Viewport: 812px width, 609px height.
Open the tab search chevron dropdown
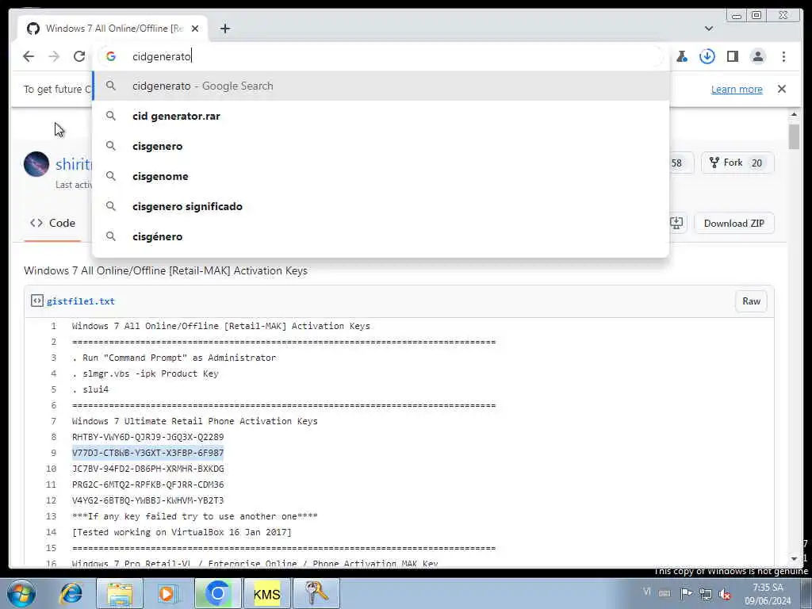pos(708,29)
